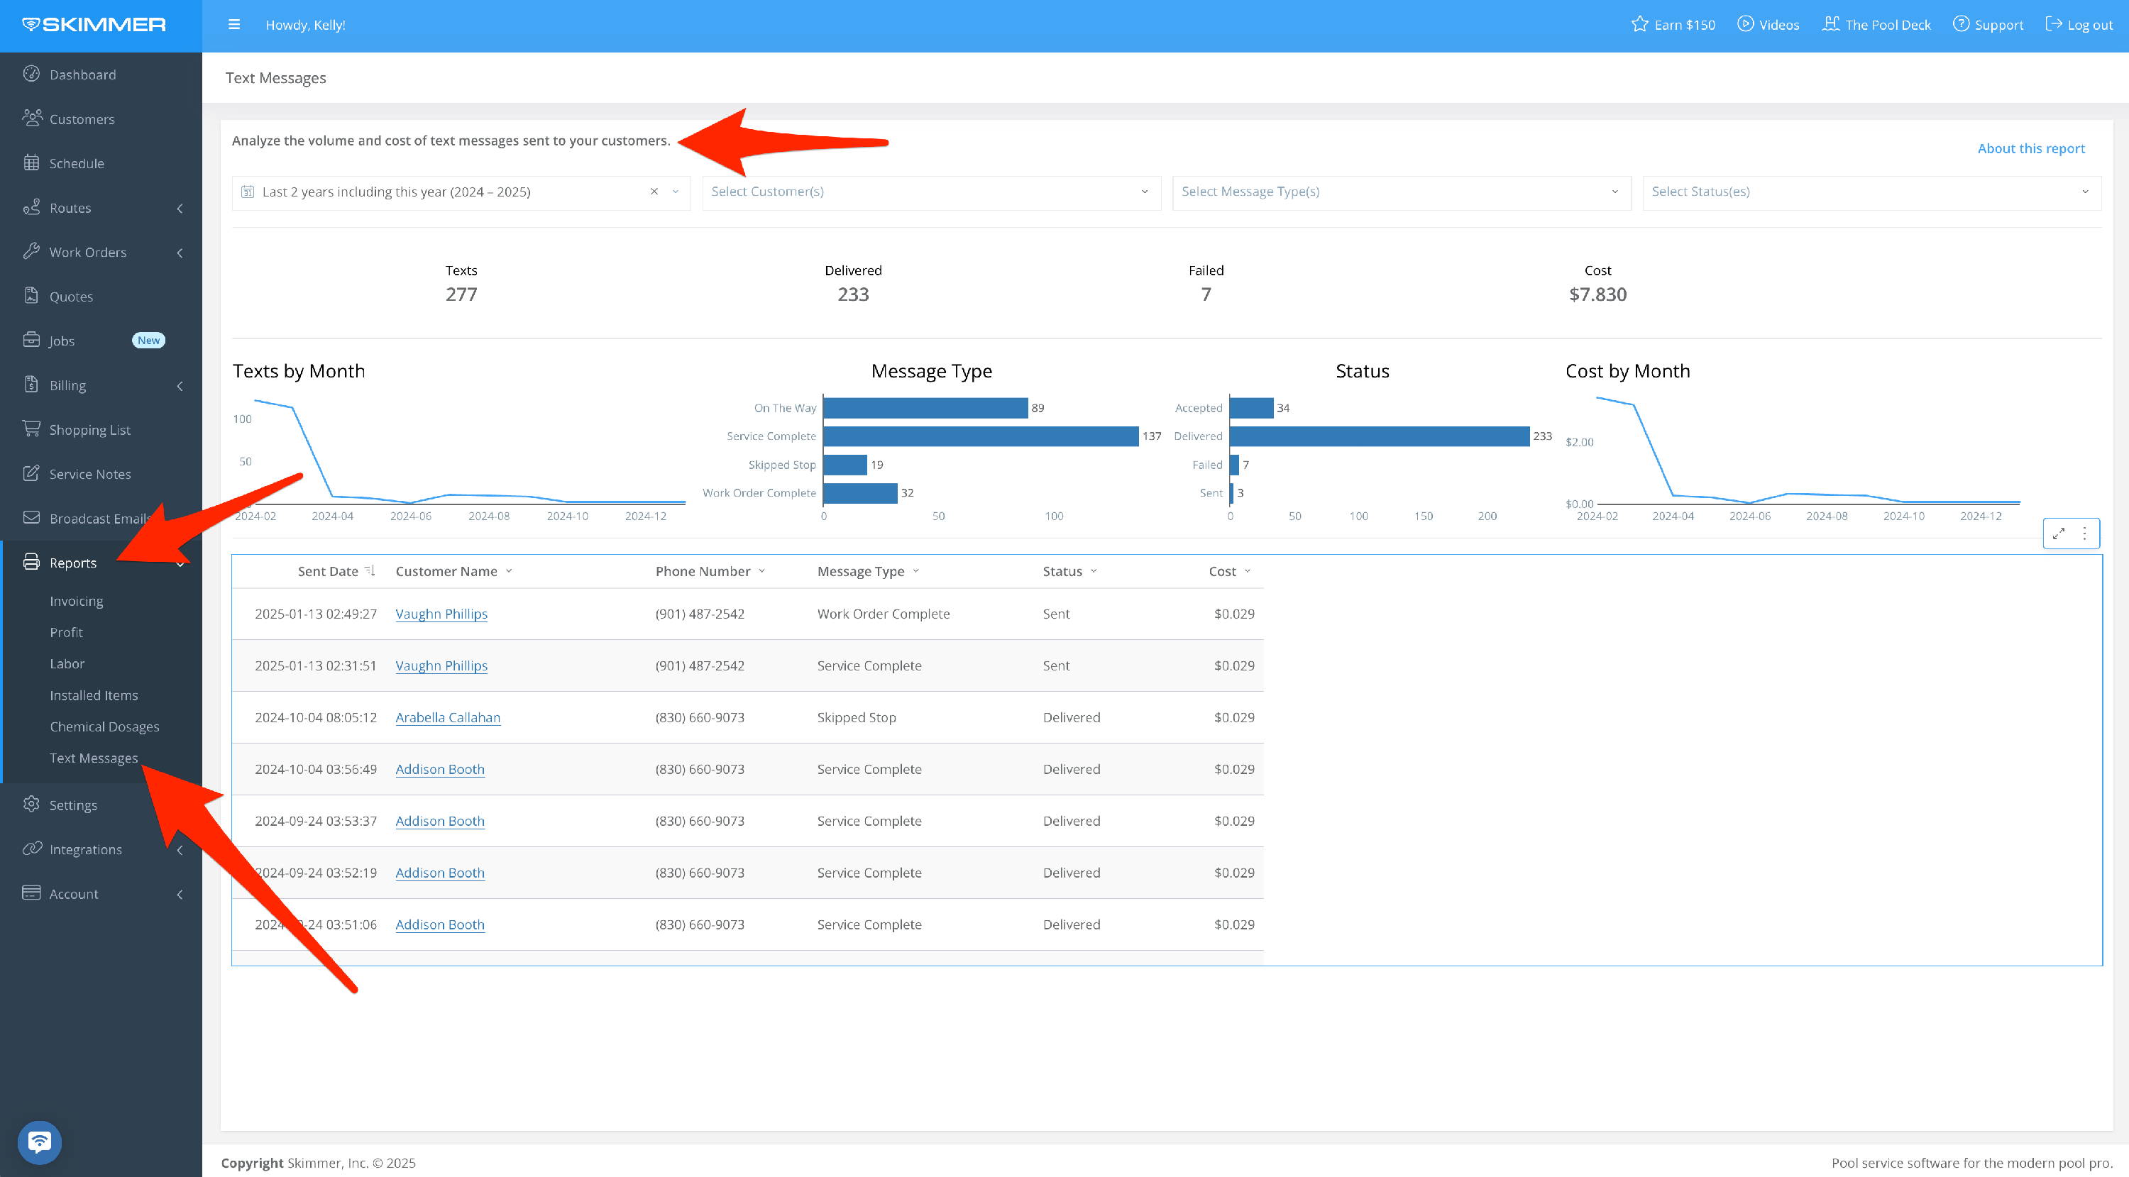Open the chat support bubble icon
This screenshot has width=2129, height=1177.
click(x=39, y=1142)
